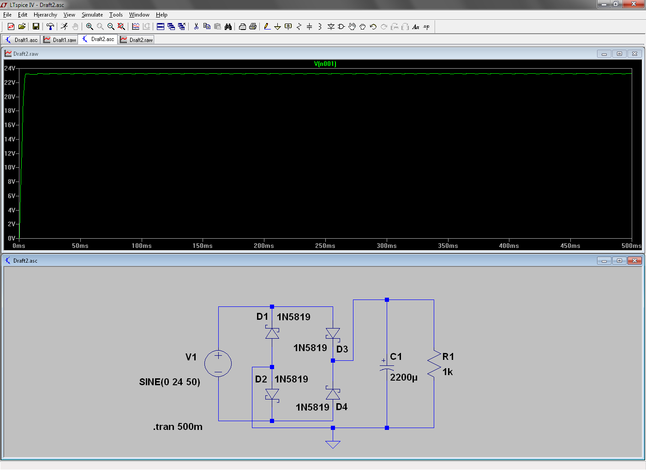
Task: Click the 2200µ capacitor value
Action: (x=404, y=377)
